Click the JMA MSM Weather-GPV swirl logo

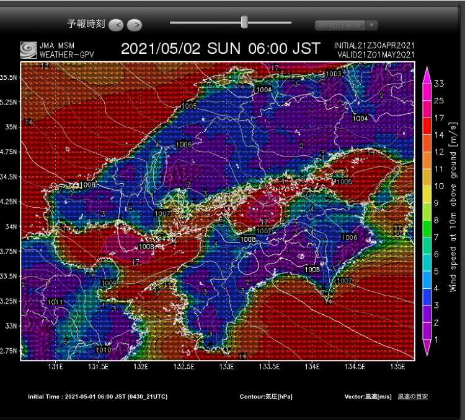29,49
